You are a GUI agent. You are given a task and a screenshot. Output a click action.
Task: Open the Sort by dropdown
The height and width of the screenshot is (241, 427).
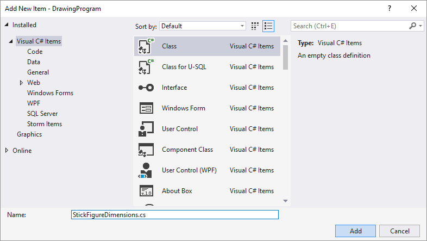point(203,26)
